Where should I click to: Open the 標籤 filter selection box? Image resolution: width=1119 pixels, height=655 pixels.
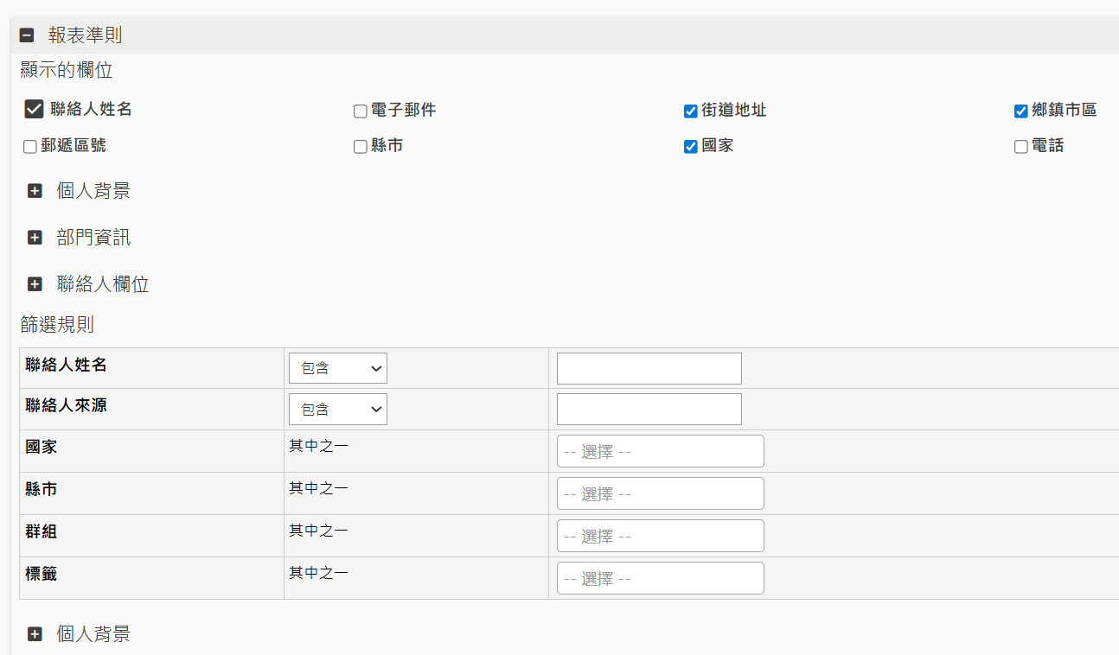[660, 578]
